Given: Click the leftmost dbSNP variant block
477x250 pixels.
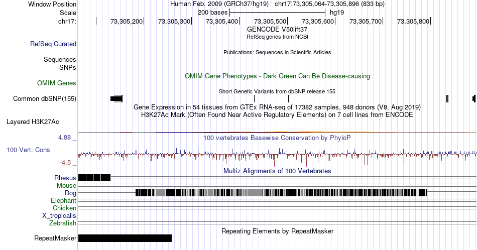Looking at the screenshot, I should [x=116, y=98].
